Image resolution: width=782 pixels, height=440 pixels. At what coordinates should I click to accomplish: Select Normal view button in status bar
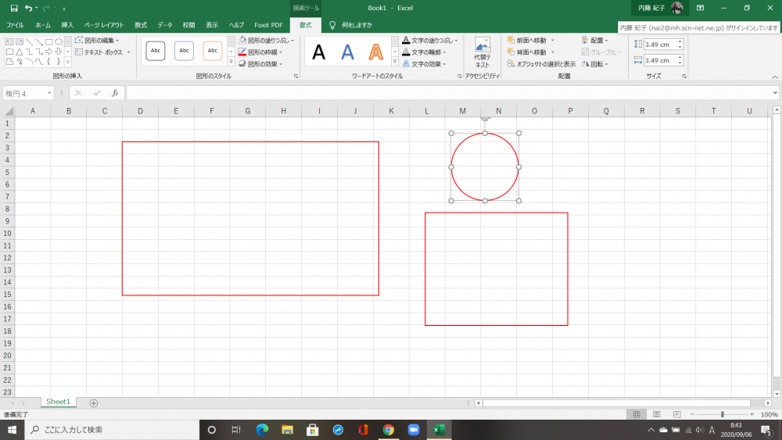pyautogui.click(x=637, y=414)
